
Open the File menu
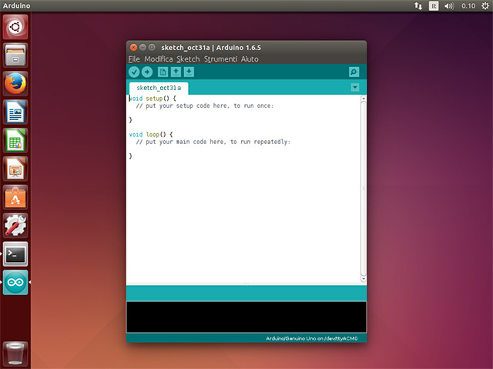tap(134, 59)
